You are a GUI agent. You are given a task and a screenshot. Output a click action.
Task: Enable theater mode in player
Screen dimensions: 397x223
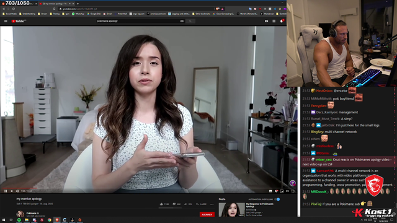(x=287, y=191)
